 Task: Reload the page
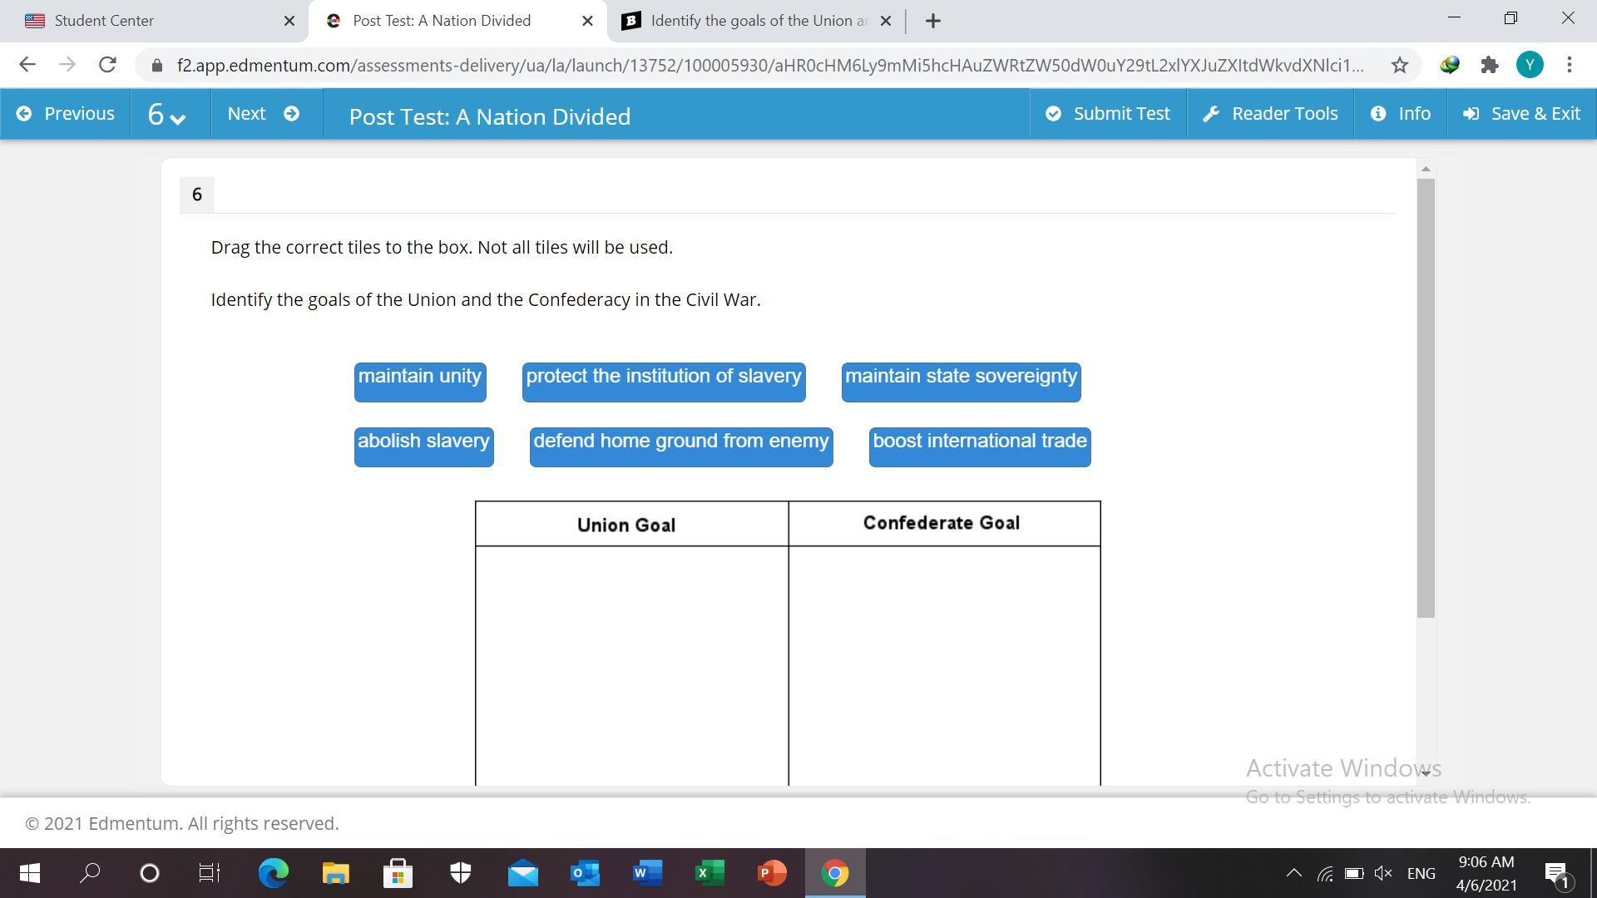point(107,65)
